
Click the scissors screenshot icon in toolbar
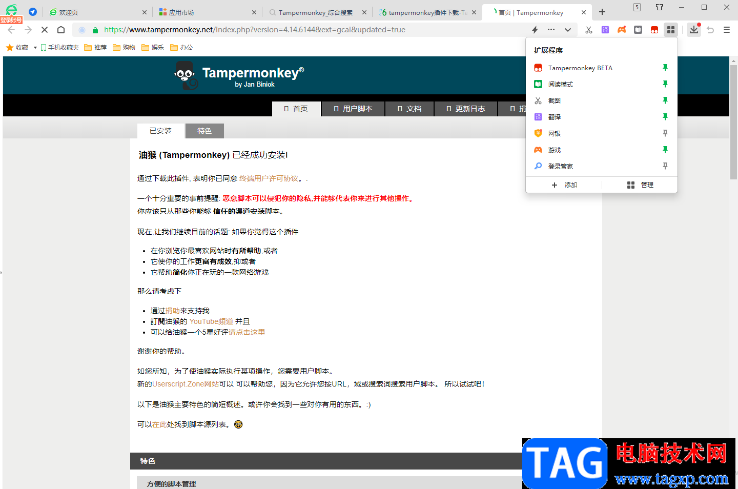coord(588,30)
